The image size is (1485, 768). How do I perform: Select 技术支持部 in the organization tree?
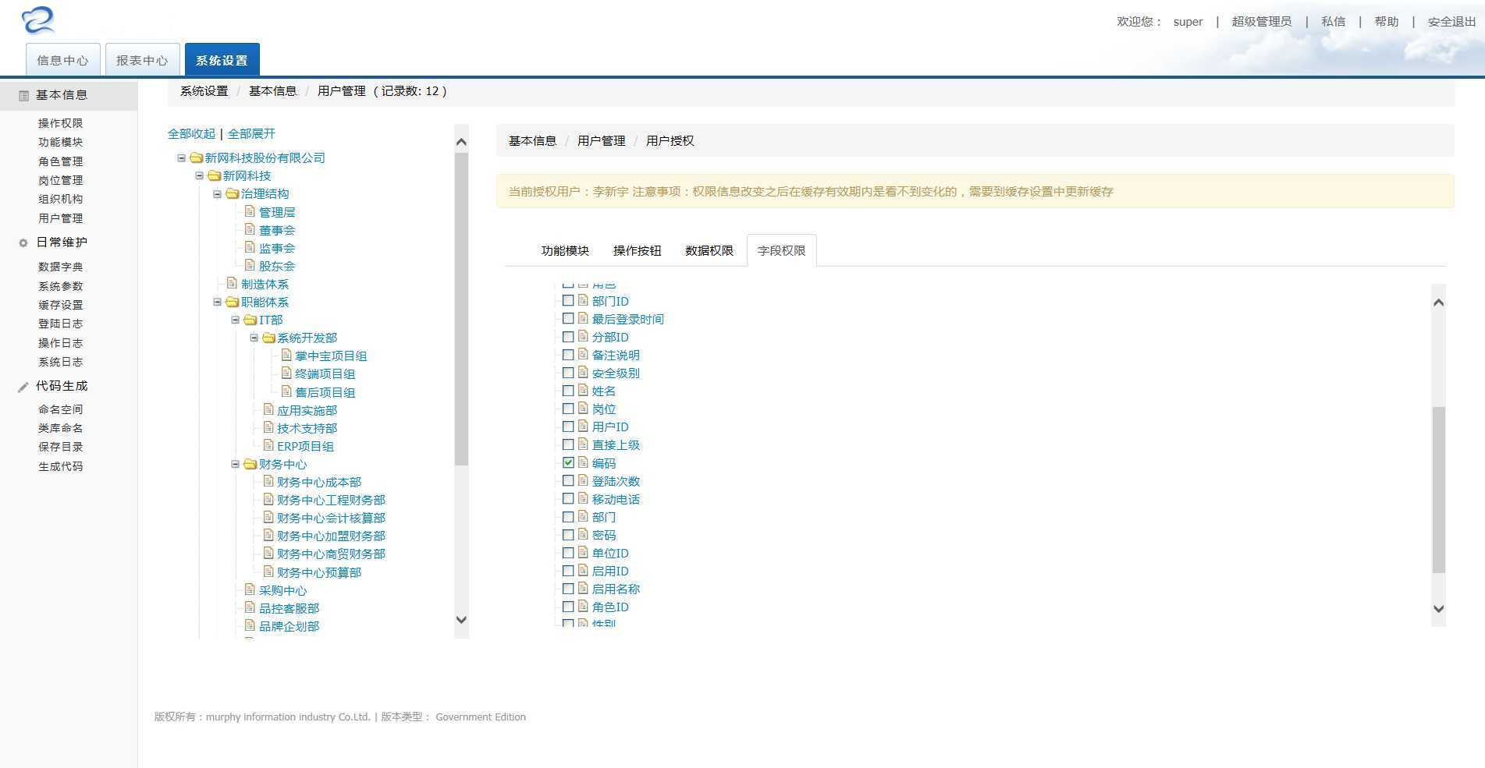(307, 428)
